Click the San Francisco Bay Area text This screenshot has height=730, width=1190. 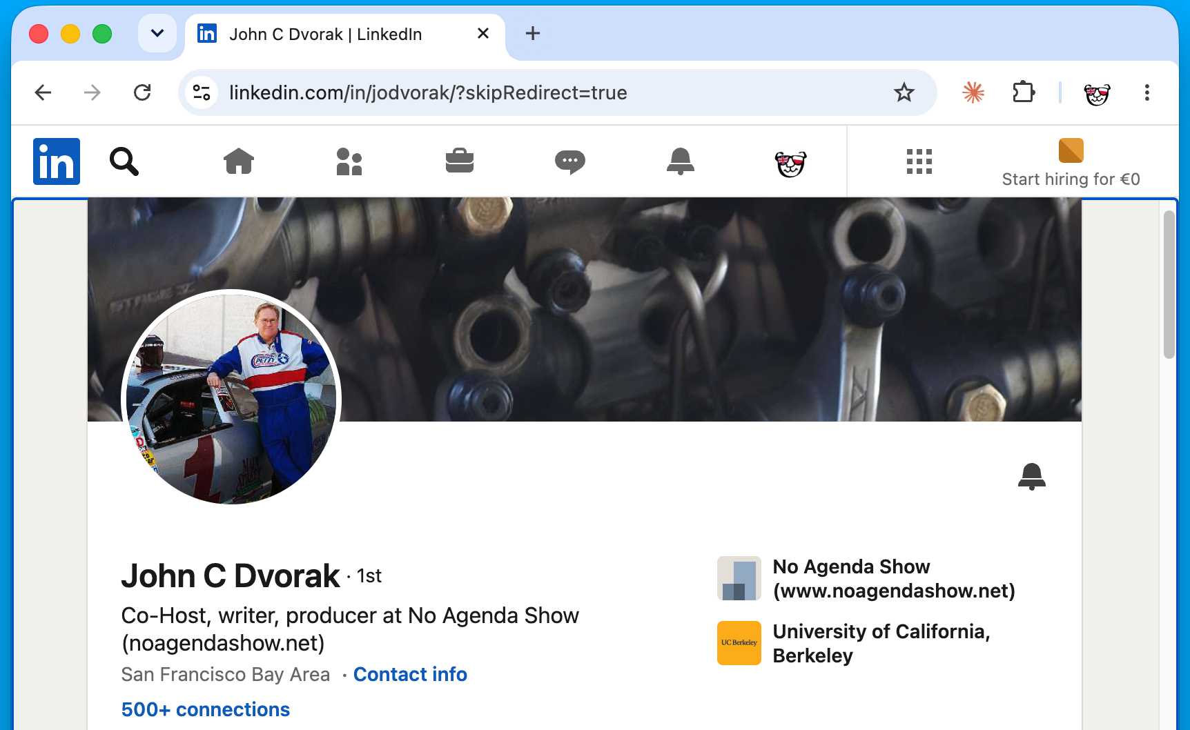click(226, 674)
